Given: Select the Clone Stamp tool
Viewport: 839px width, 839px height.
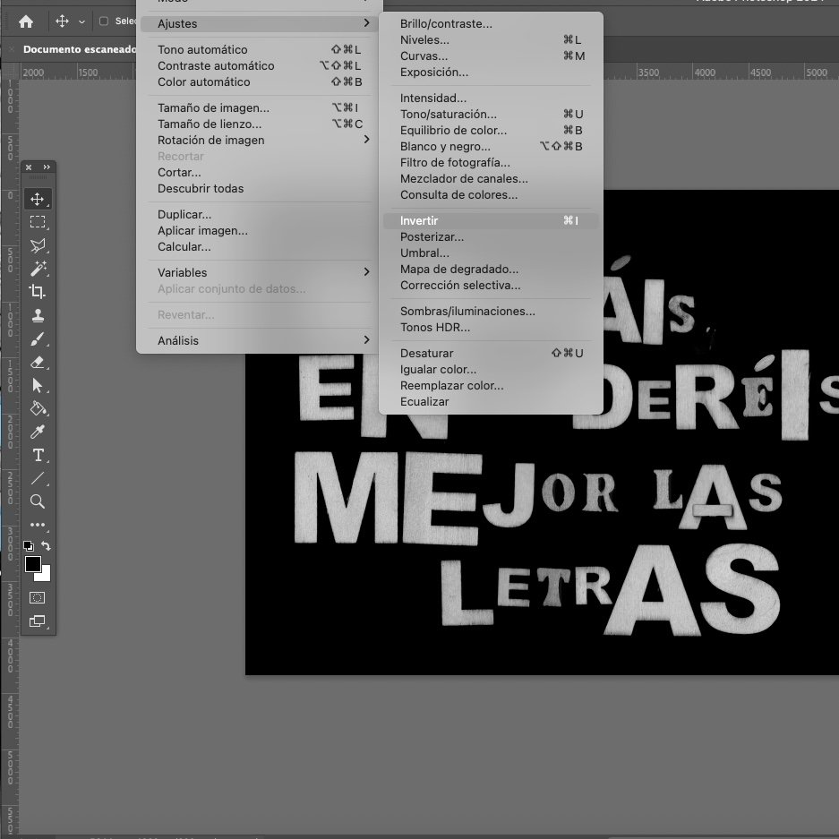Looking at the screenshot, I should pos(38,315).
